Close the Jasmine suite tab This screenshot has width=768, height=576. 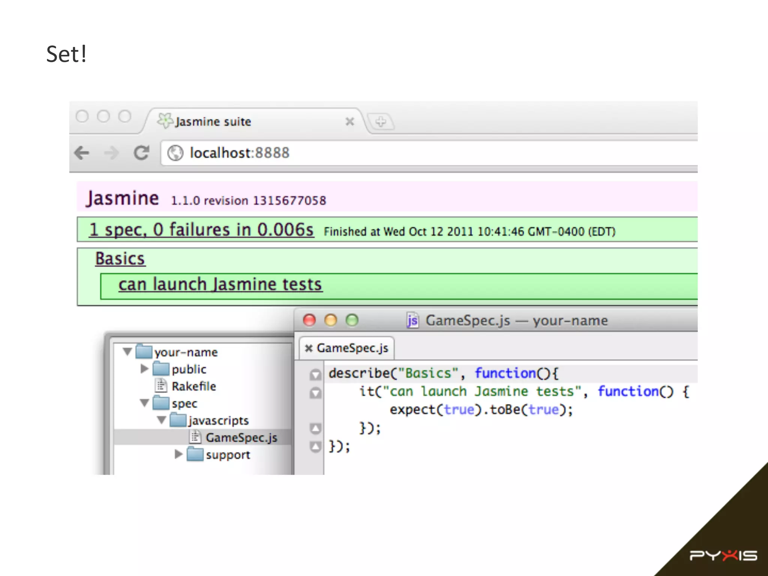pos(349,121)
